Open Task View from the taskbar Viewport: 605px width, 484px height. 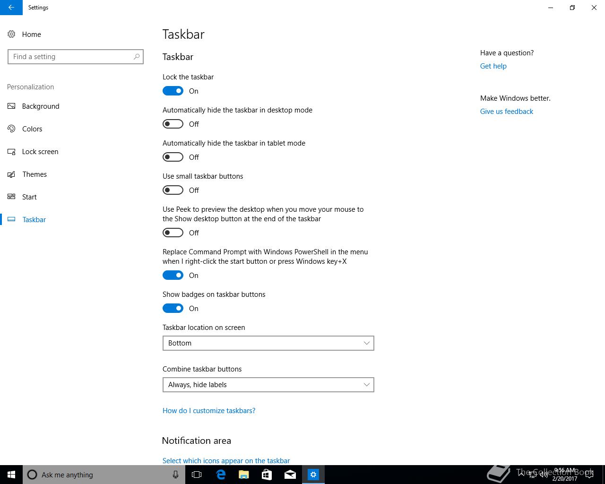[197, 475]
